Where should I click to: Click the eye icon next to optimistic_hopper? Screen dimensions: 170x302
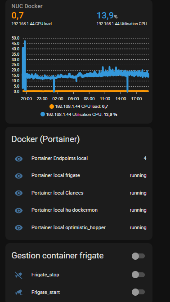[x=19, y=228]
